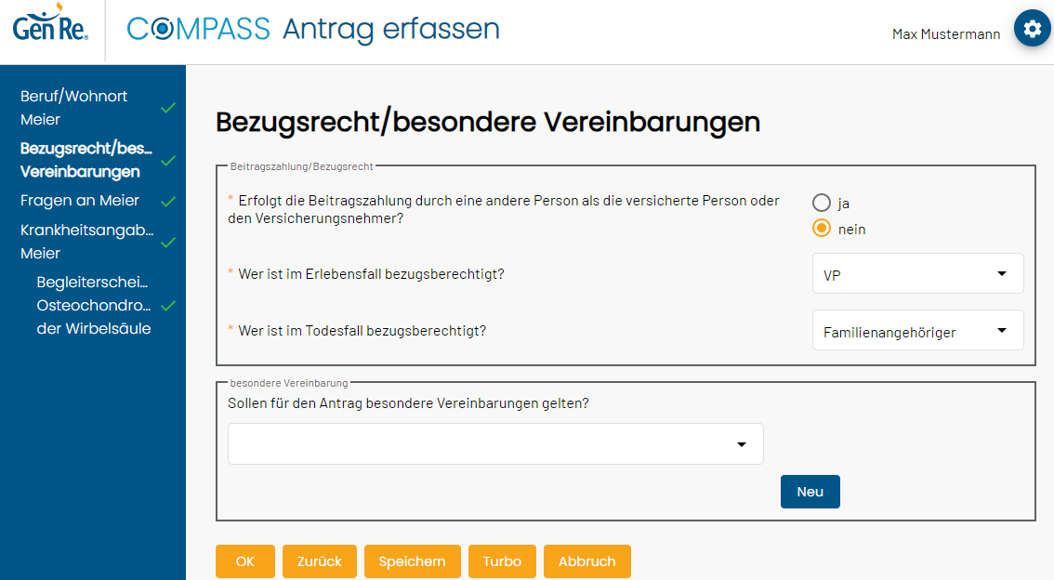Click the checkmark beside Osteochondro... entry
The image size is (1054, 580).
[168, 306]
